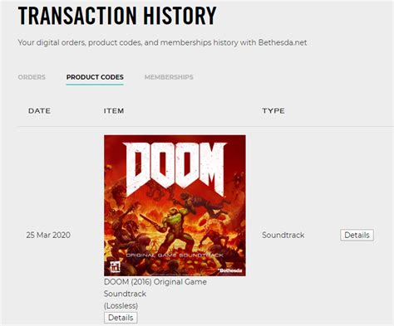Click the Details button beside Soundtrack
This screenshot has width=394, height=326.
pyautogui.click(x=357, y=235)
